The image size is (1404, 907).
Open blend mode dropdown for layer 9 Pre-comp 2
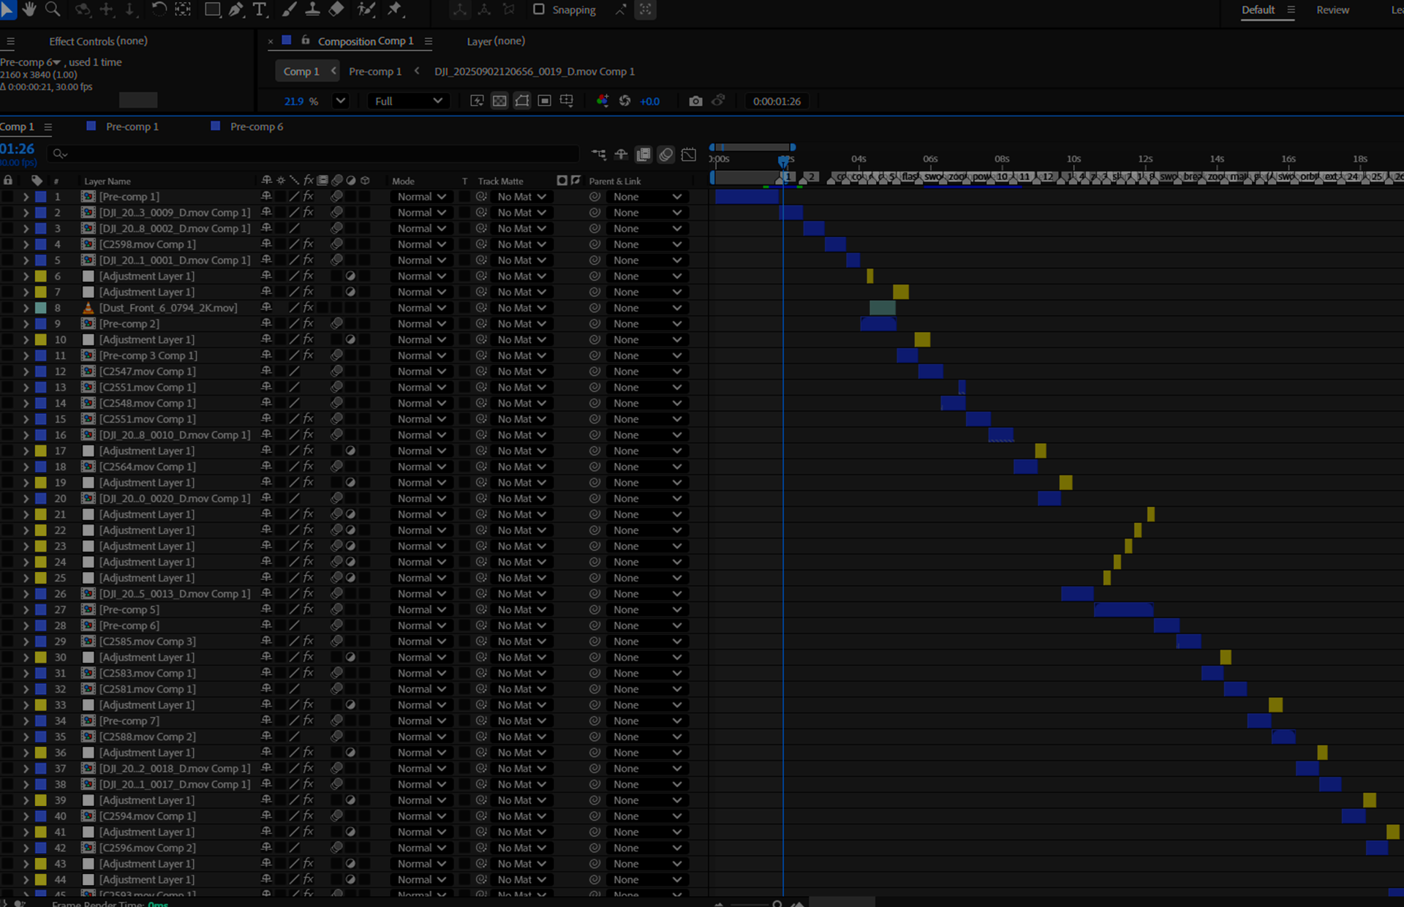421,324
